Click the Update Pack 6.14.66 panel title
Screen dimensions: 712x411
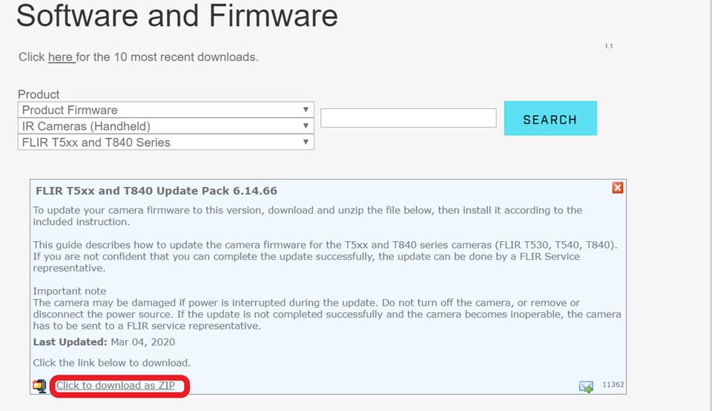156,191
